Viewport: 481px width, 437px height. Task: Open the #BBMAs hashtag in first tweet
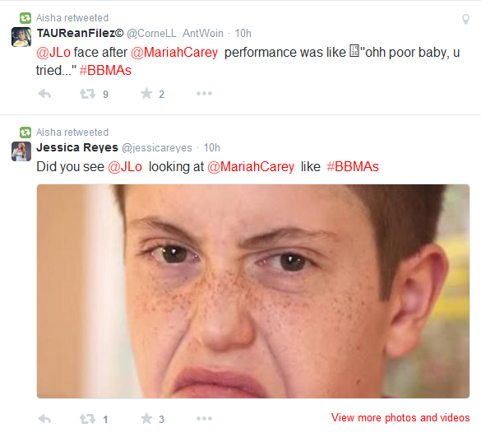(105, 70)
